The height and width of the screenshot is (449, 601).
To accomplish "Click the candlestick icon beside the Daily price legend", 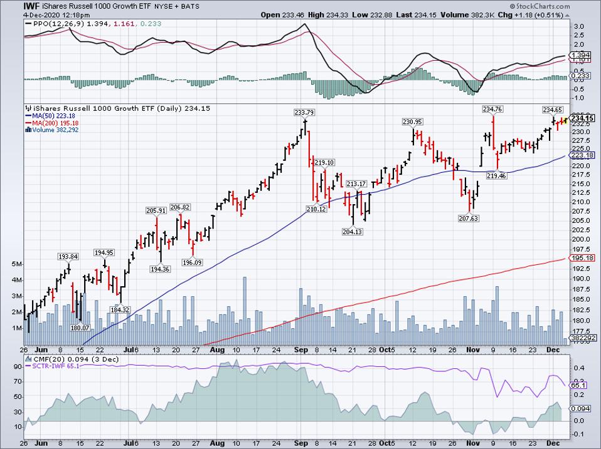I will 28,108.
